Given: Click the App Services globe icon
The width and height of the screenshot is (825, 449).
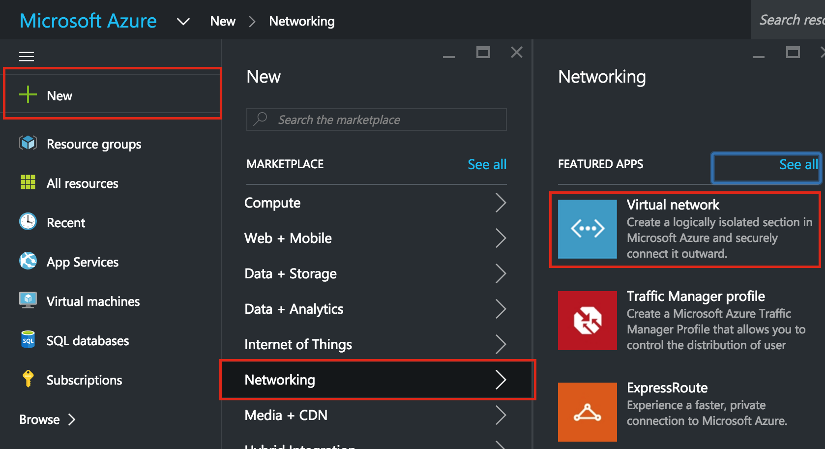Looking at the screenshot, I should 28,261.
